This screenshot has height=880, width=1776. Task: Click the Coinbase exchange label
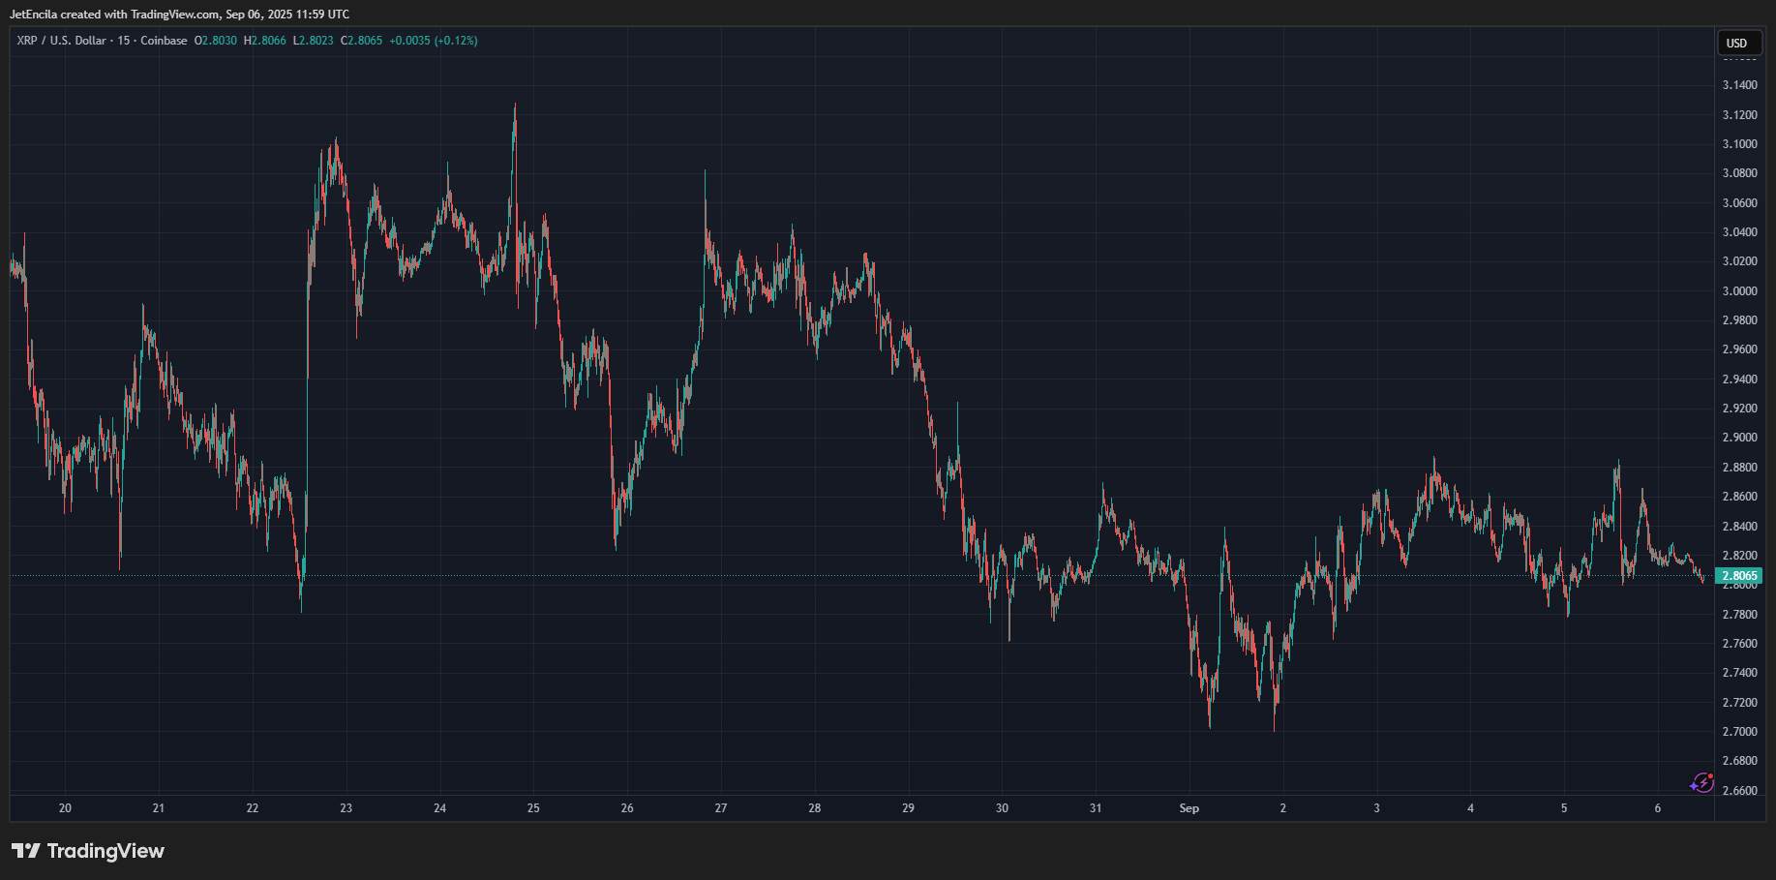tap(164, 41)
